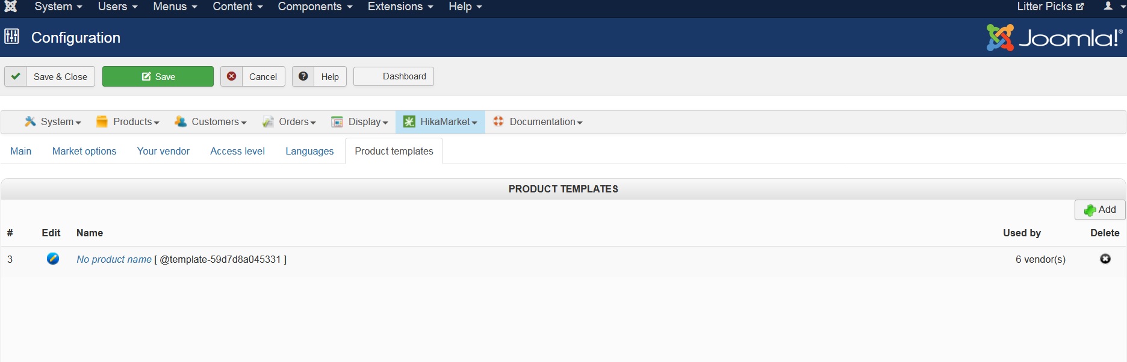This screenshot has height=362, width=1127.
Task: Click the Cancel button's red X icon
Action: (x=232, y=76)
